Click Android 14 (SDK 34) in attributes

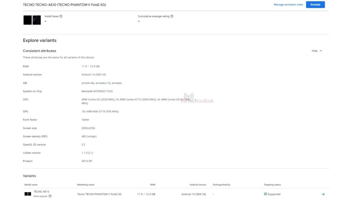click(94, 75)
